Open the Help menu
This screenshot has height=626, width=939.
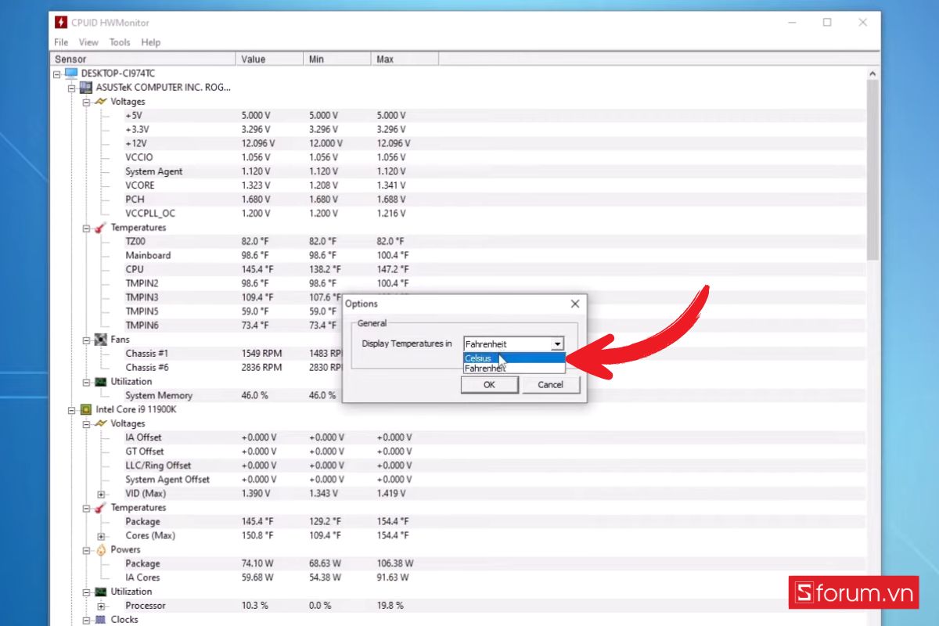pos(151,42)
